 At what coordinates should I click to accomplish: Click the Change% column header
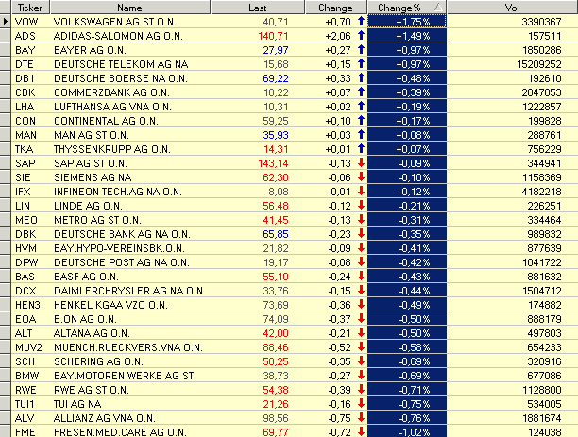(x=407, y=8)
